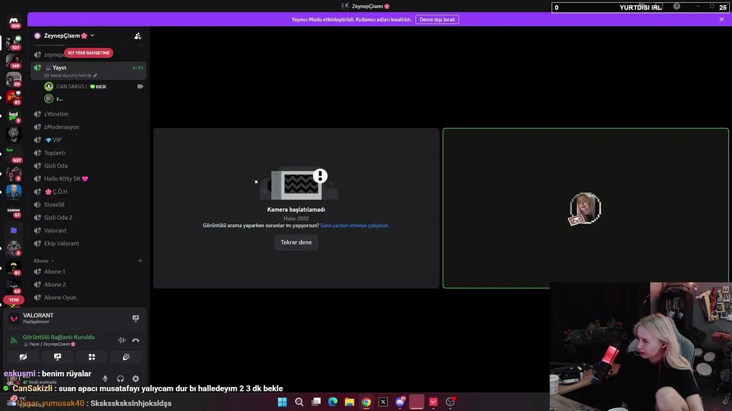
Task: Open user settings gear icon
Action: [136, 378]
